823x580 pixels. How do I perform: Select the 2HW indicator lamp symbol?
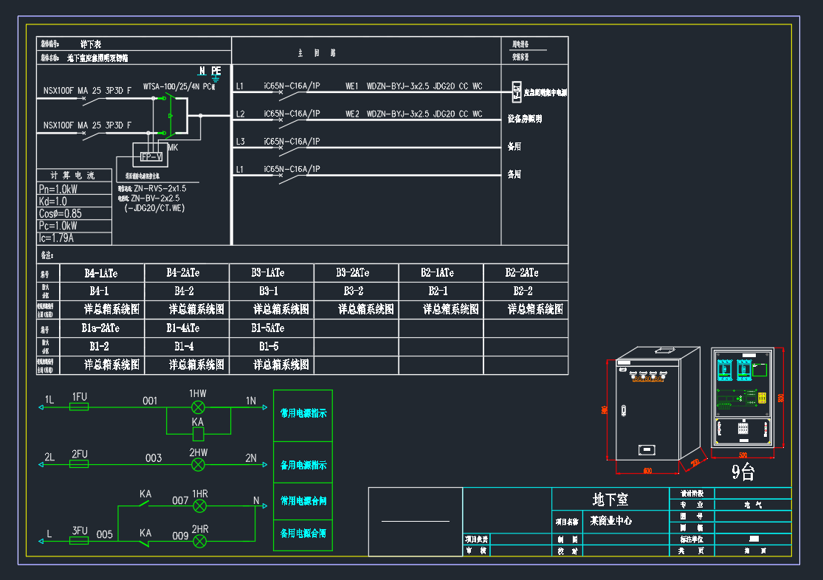pos(198,464)
